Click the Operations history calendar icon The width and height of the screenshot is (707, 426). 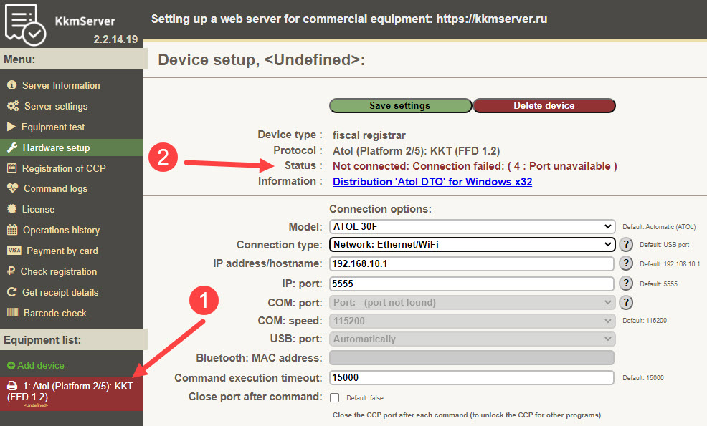12,230
